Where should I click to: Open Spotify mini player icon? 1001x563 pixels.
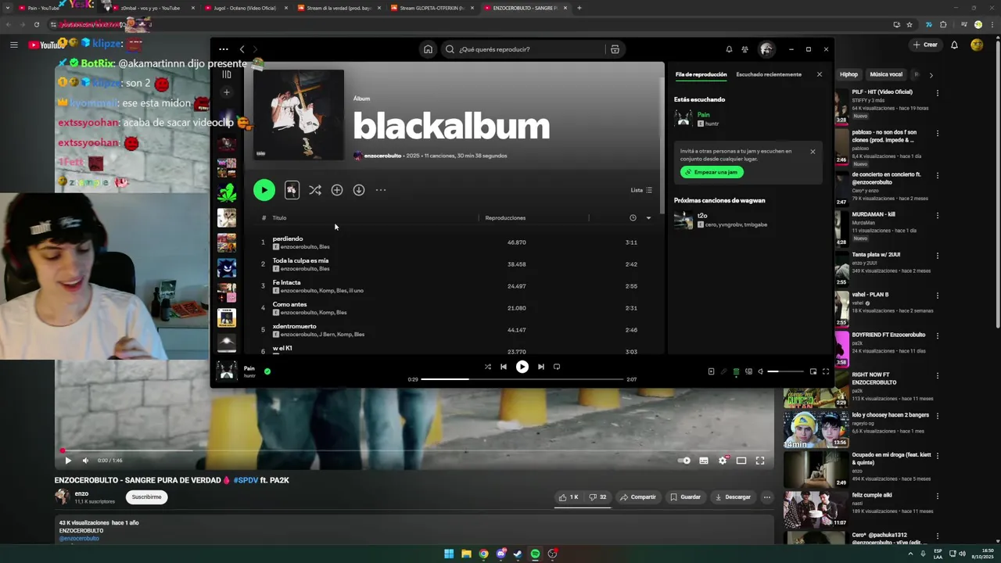[x=813, y=371]
